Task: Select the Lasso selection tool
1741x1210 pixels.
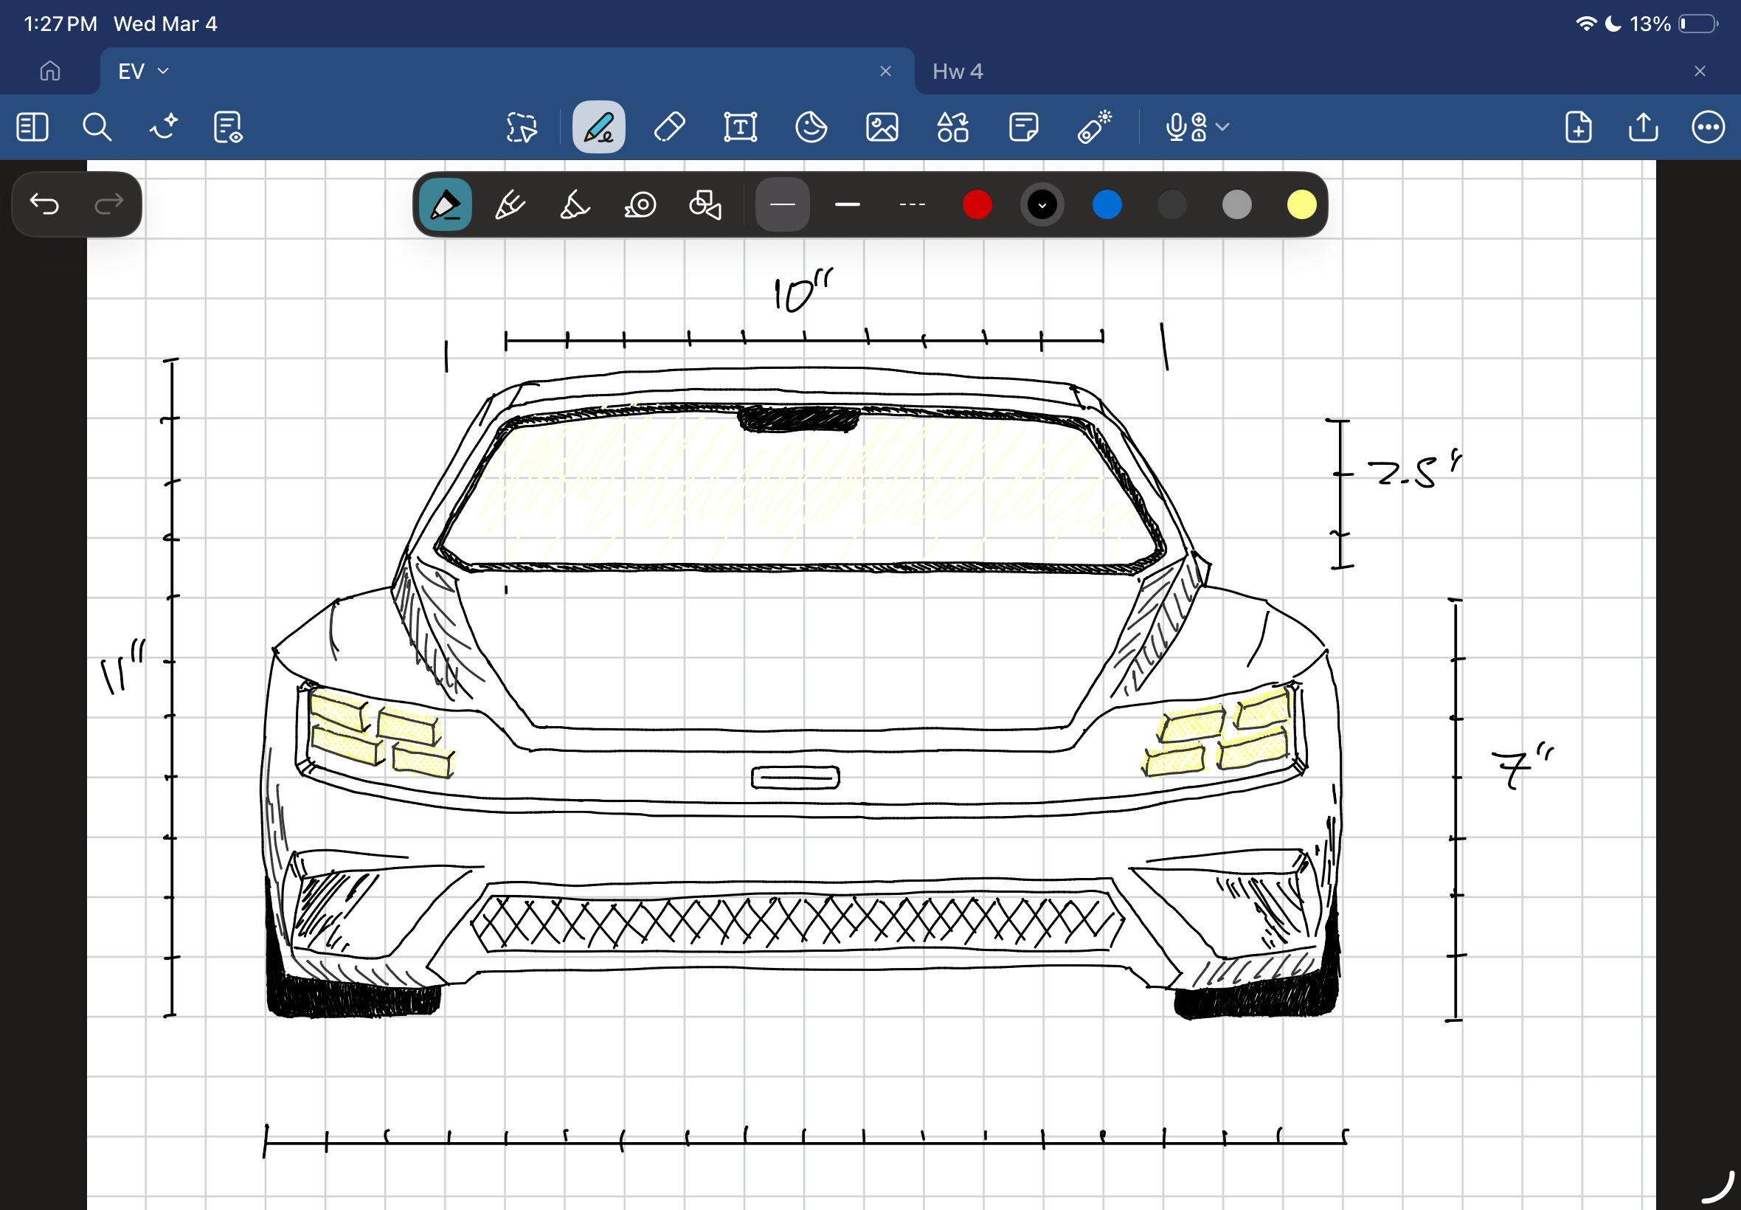Action: [522, 127]
